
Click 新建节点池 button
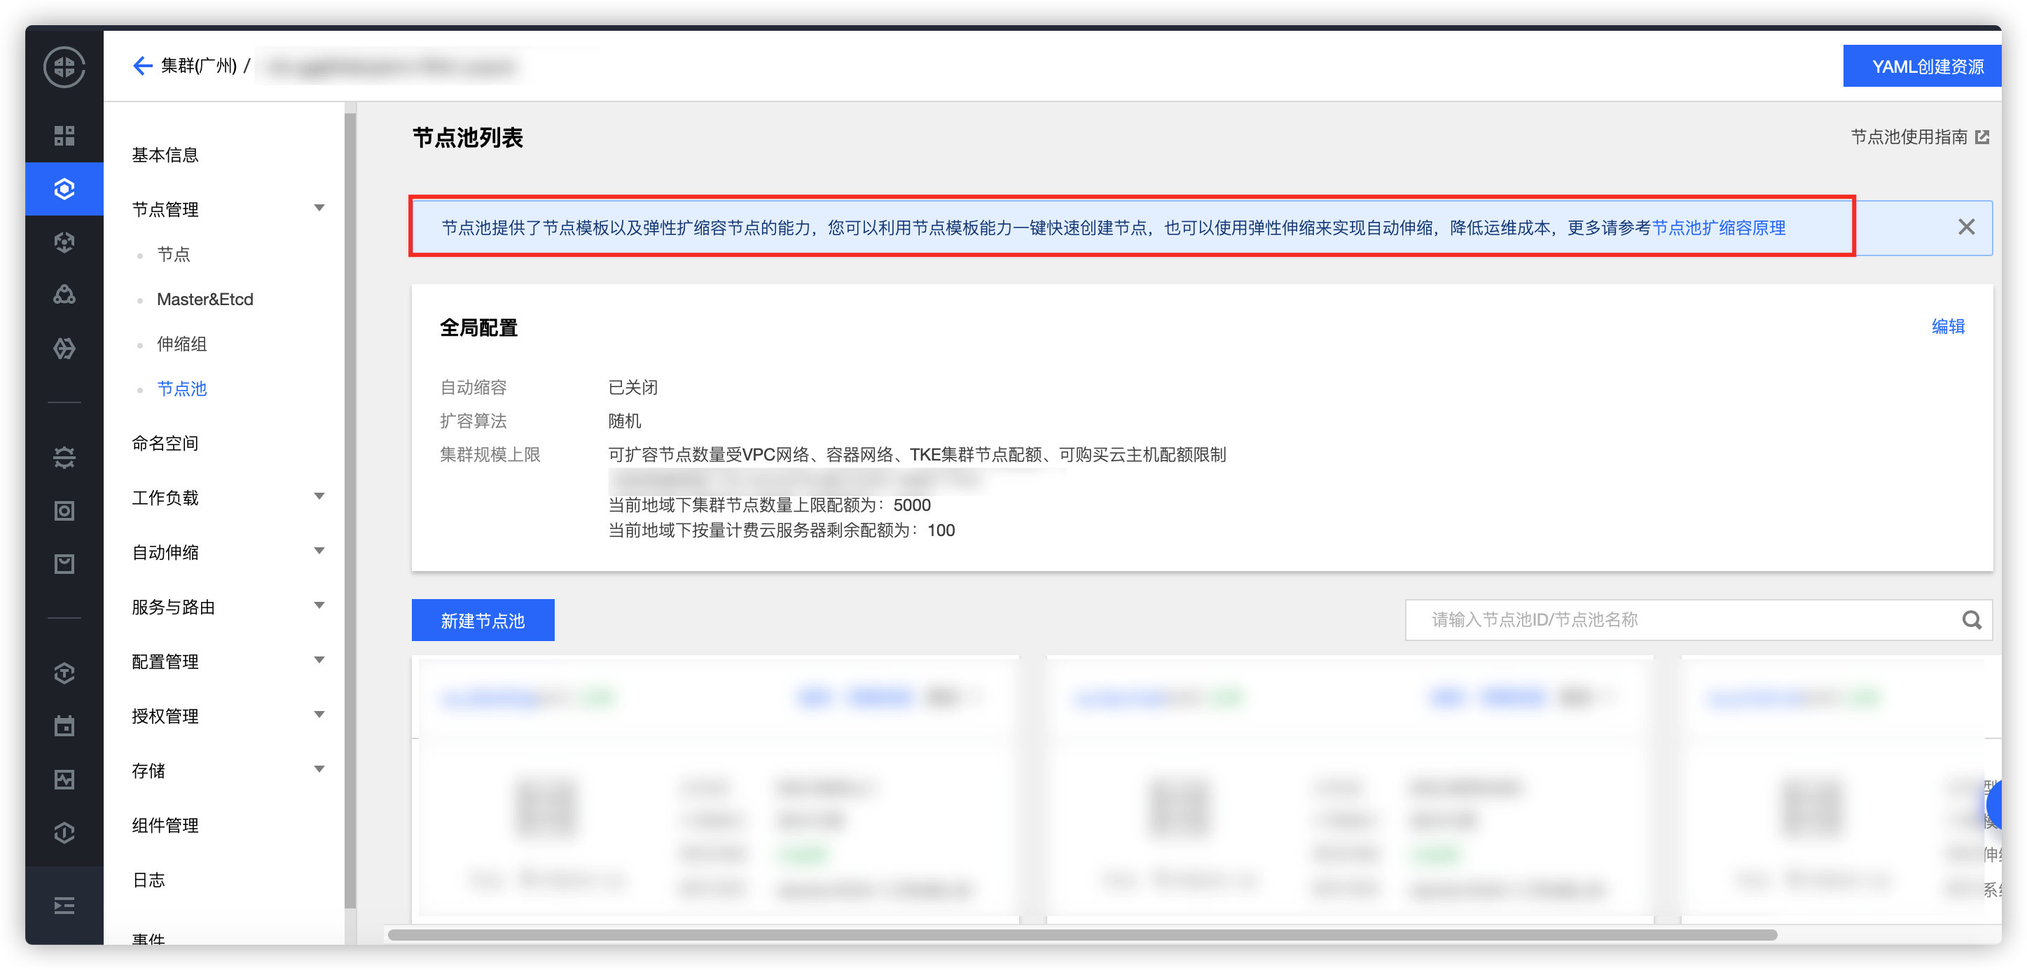click(483, 621)
